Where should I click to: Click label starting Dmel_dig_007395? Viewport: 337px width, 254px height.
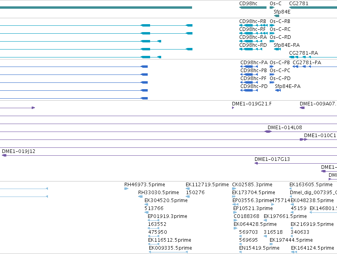coord(313,193)
